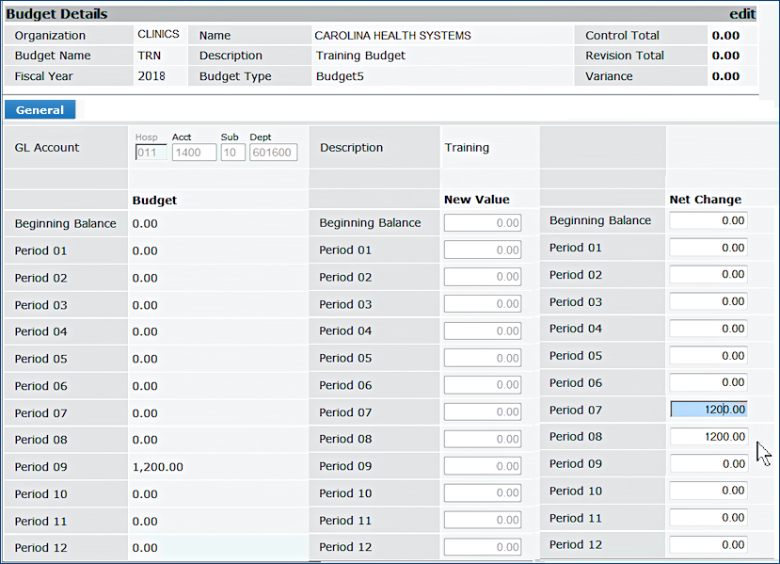Click New Value field for Period 02
The width and height of the screenshot is (780, 564).
pyautogui.click(x=483, y=277)
